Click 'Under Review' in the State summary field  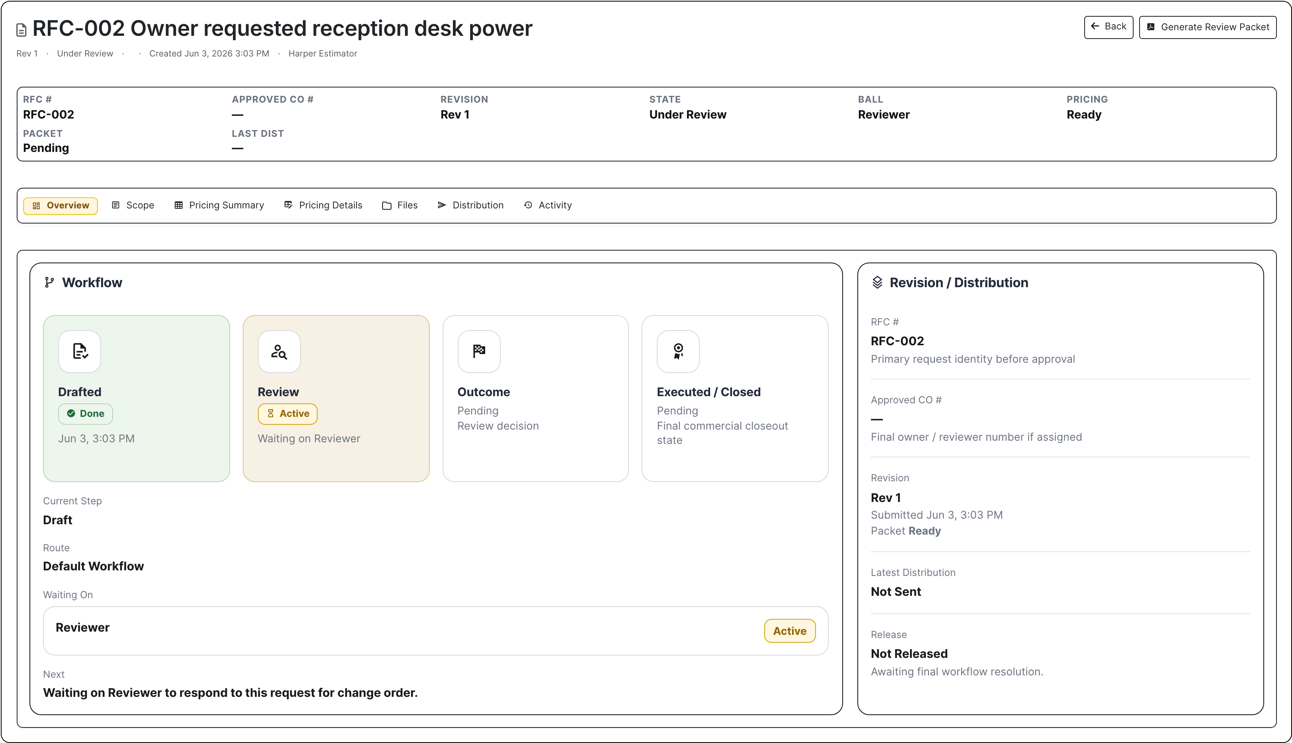687,115
